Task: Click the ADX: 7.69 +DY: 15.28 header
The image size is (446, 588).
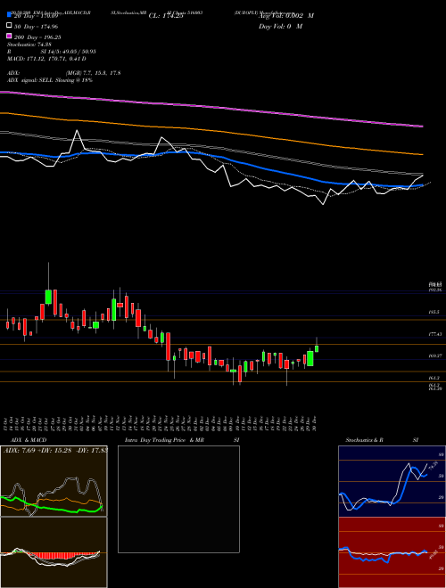Action: tap(55, 450)
